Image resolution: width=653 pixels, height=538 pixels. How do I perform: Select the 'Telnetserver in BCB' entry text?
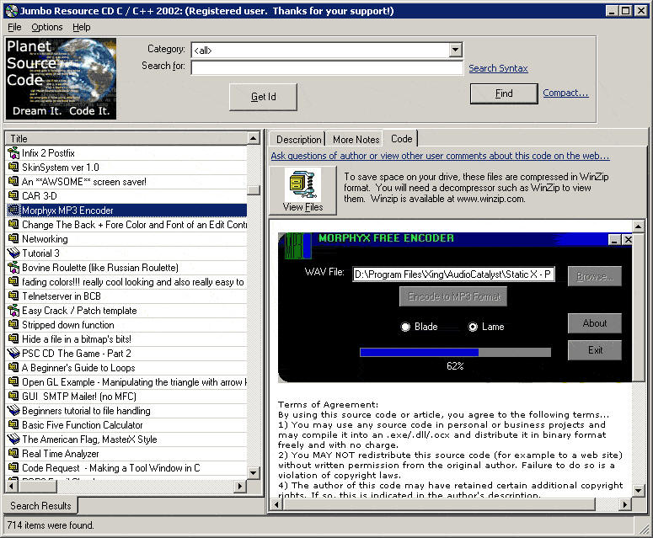pos(62,296)
